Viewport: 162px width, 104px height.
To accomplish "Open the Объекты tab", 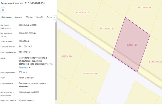I will point(29,17).
